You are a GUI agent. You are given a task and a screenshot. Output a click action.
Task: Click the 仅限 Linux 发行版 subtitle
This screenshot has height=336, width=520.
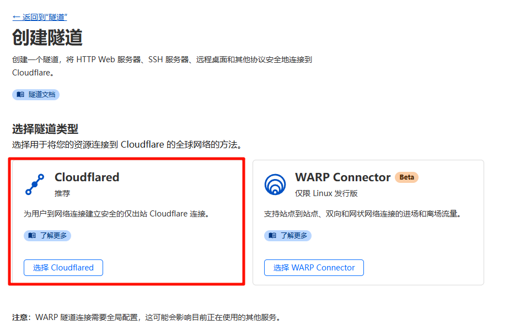click(x=326, y=193)
